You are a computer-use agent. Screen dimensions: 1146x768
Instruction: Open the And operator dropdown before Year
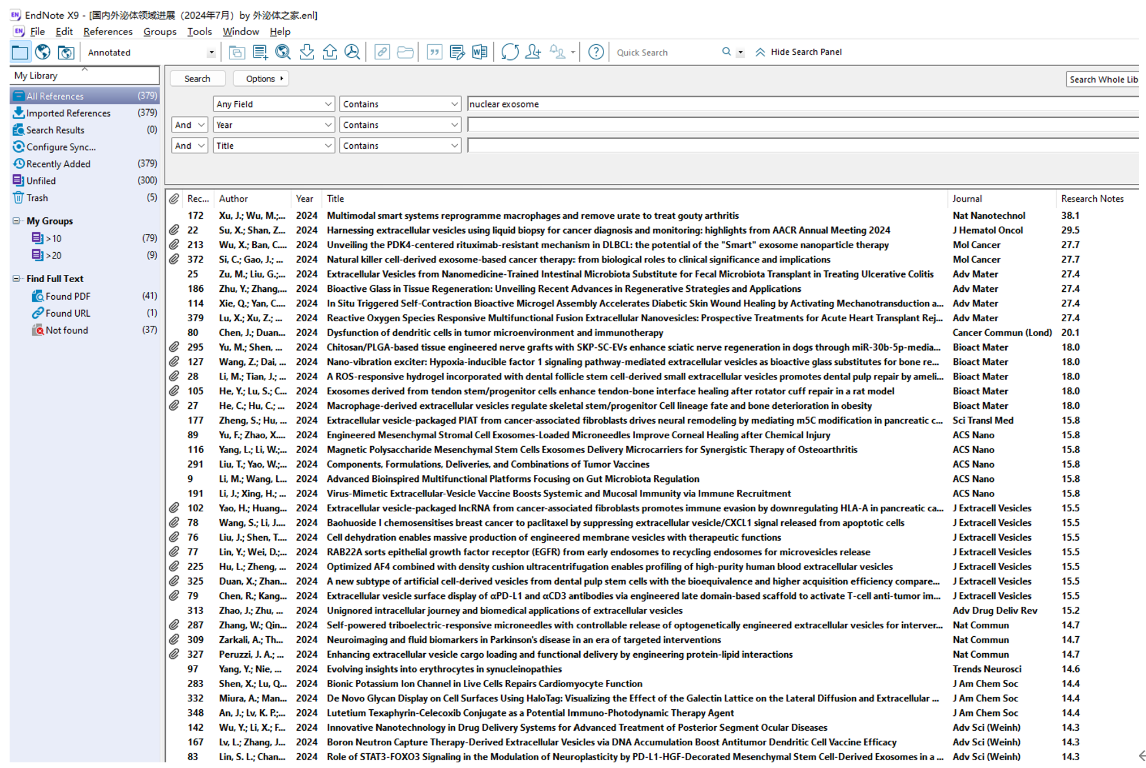pos(189,125)
